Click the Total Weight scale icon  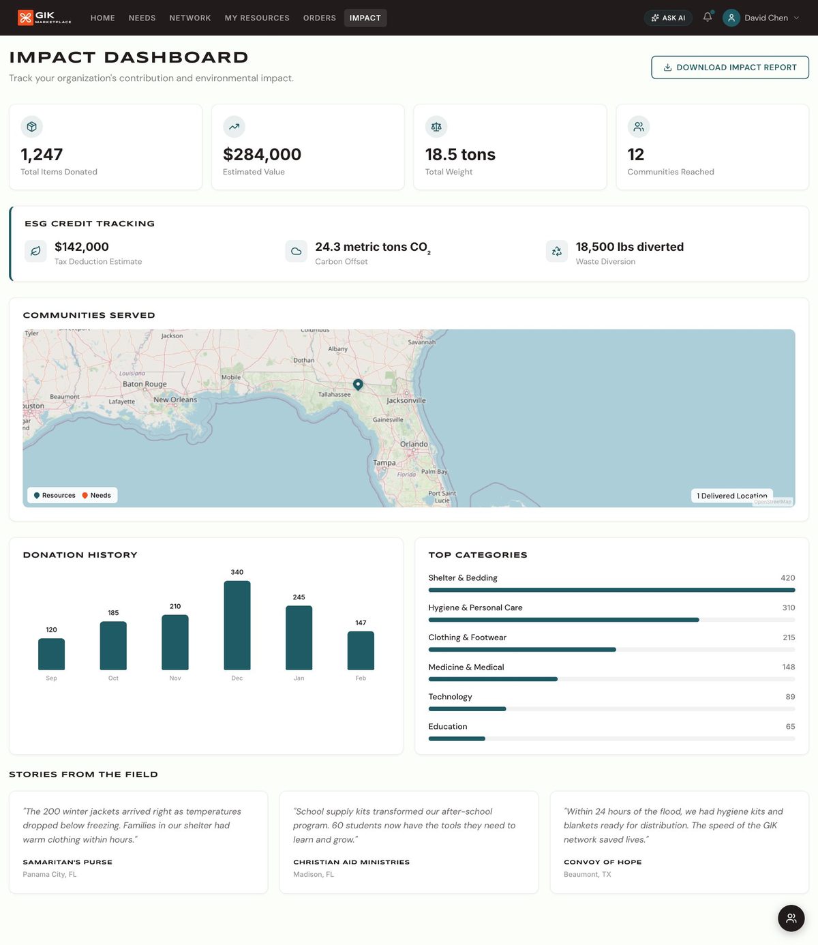pos(436,126)
